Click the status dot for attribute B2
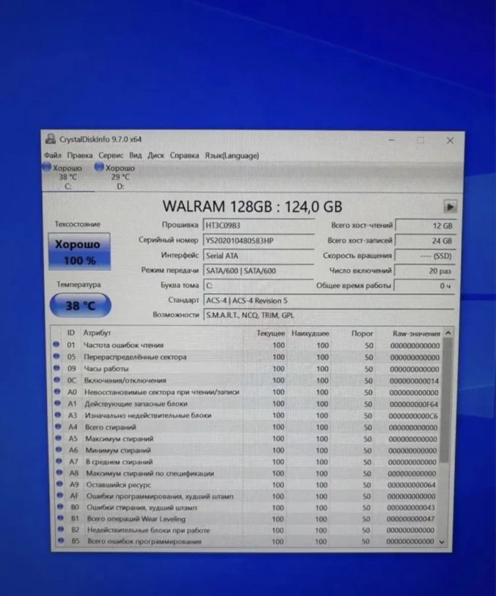The width and height of the screenshot is (496, 596). pos(61,529)
